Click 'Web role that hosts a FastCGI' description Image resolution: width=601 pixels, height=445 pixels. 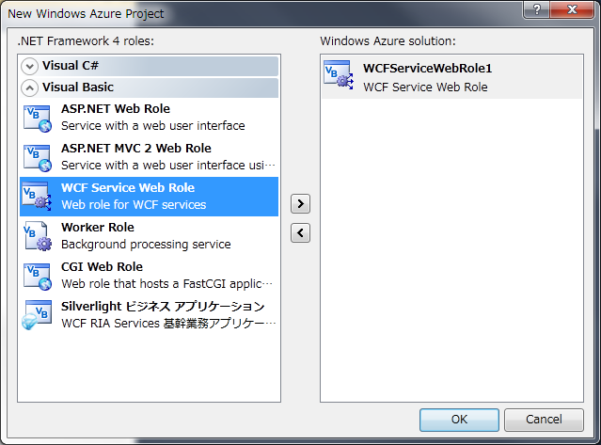click(x=167, y=284)
